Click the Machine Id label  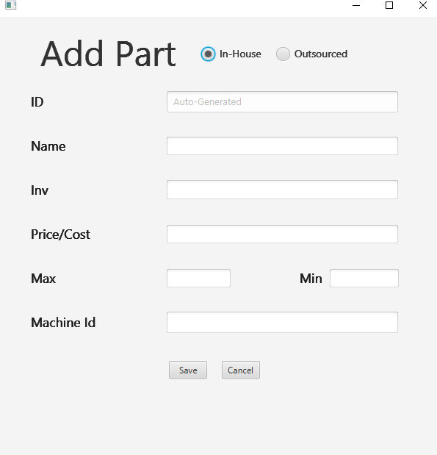pos(63,323)
